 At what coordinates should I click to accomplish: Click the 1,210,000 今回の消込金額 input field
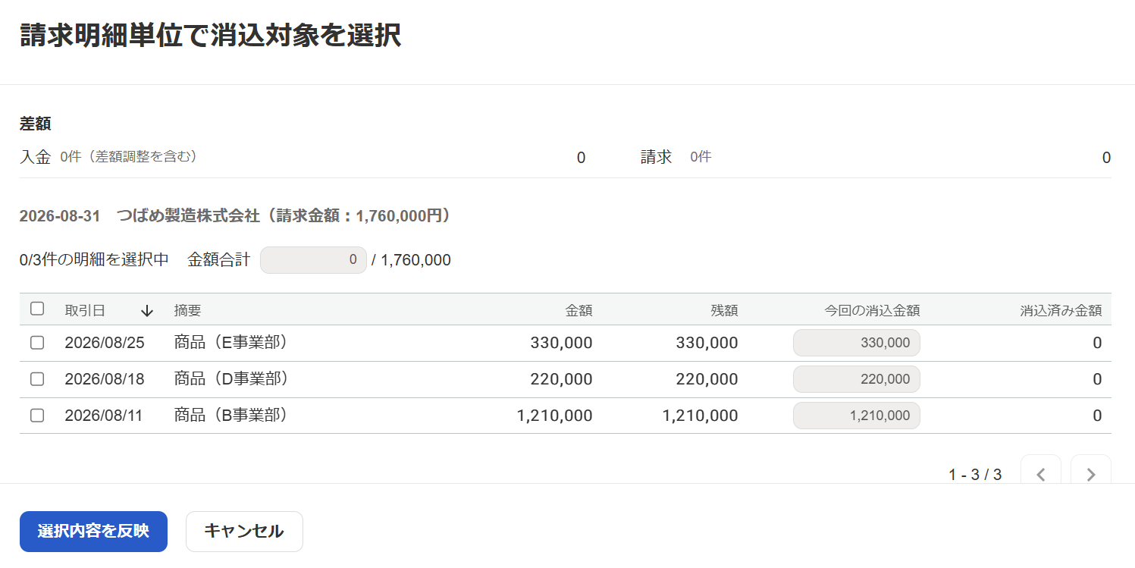(857, 416)
